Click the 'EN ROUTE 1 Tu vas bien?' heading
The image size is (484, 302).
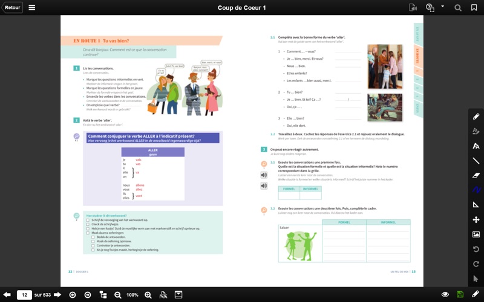click(x=101, y=40)
